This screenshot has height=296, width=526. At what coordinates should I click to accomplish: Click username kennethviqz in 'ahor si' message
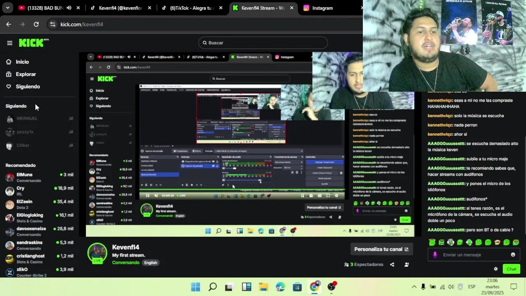coord(440,134)
